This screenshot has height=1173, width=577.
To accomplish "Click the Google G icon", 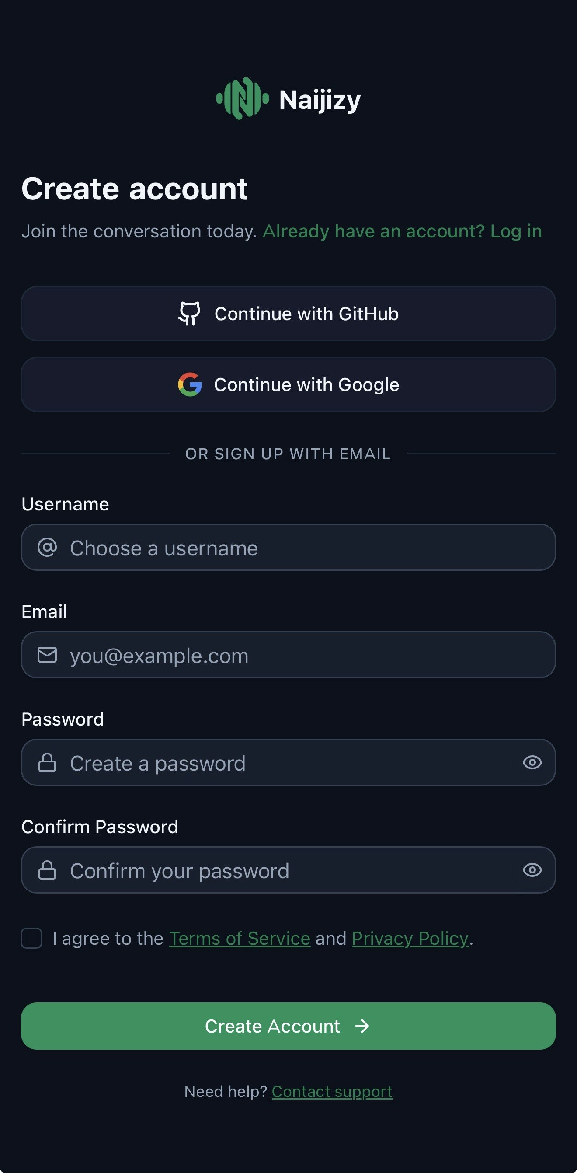I will click(190, 385).
